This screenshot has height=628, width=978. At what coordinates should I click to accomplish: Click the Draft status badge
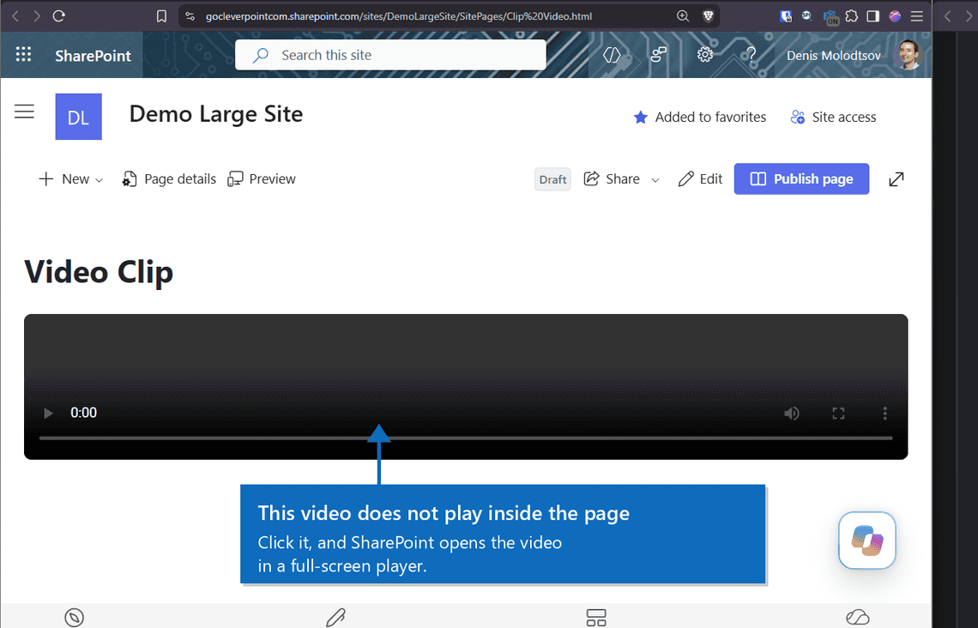tap(552, 179)
